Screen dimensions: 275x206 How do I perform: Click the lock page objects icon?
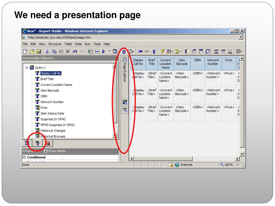(124, 51)
